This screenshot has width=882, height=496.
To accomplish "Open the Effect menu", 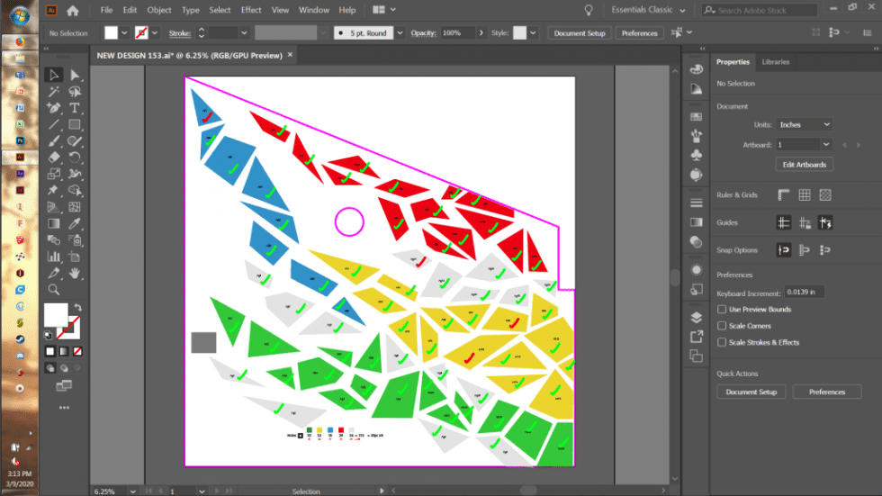I will (x=251, y=10).
